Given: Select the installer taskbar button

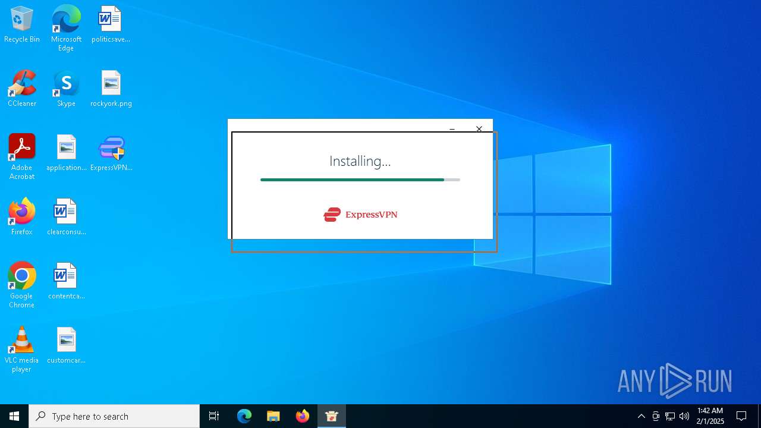Looking at the screenshot, I should [x=332, y=416].
